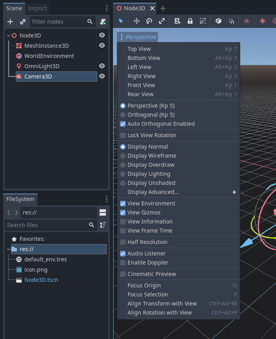The height and width of the screenshot is (339, 276).
Task: Select the MeshInstance3D node
Action: point(46,46)
